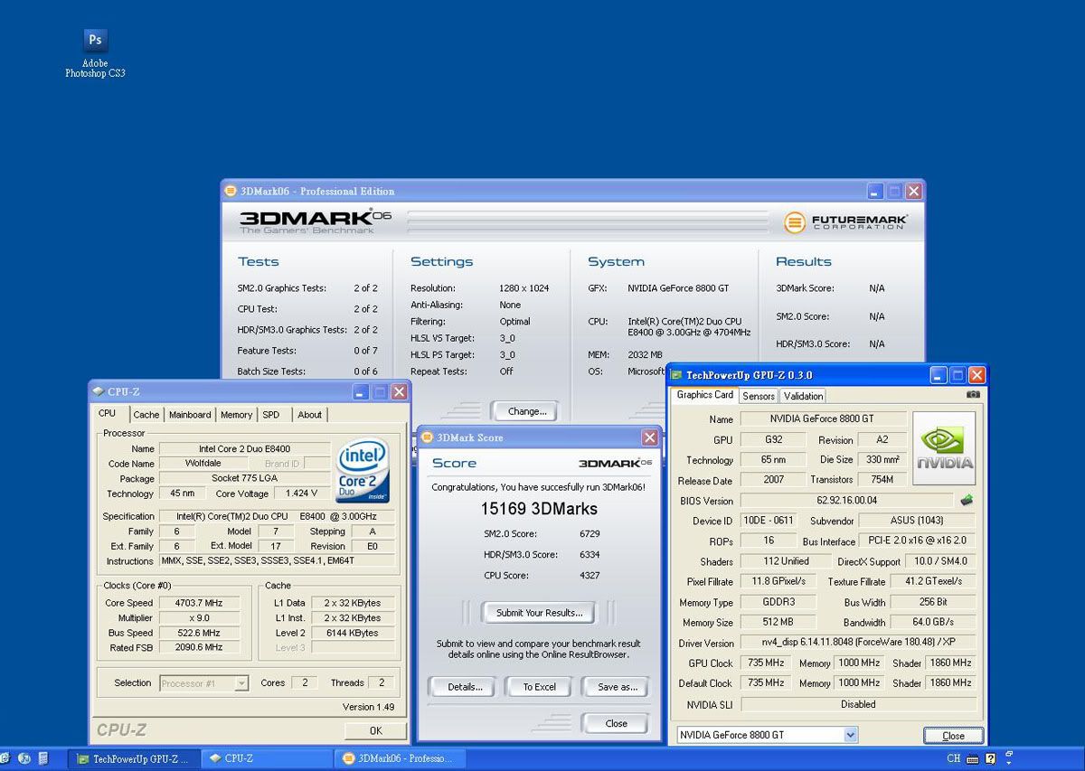Open the Memory tab in CPU-Z
The image size is (1085, 771).
[x=236, y=415]
